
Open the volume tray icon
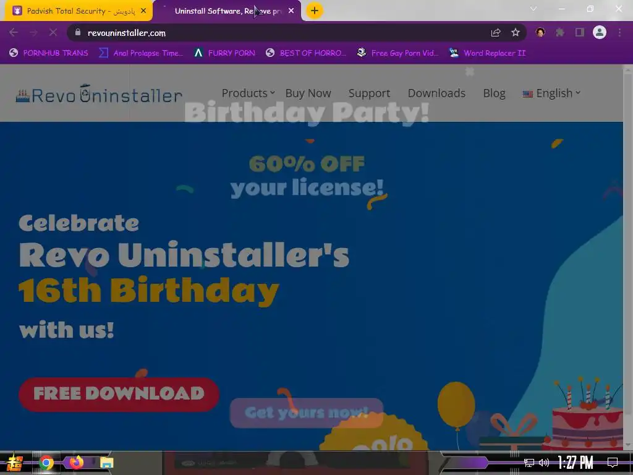tap(544, 463)
